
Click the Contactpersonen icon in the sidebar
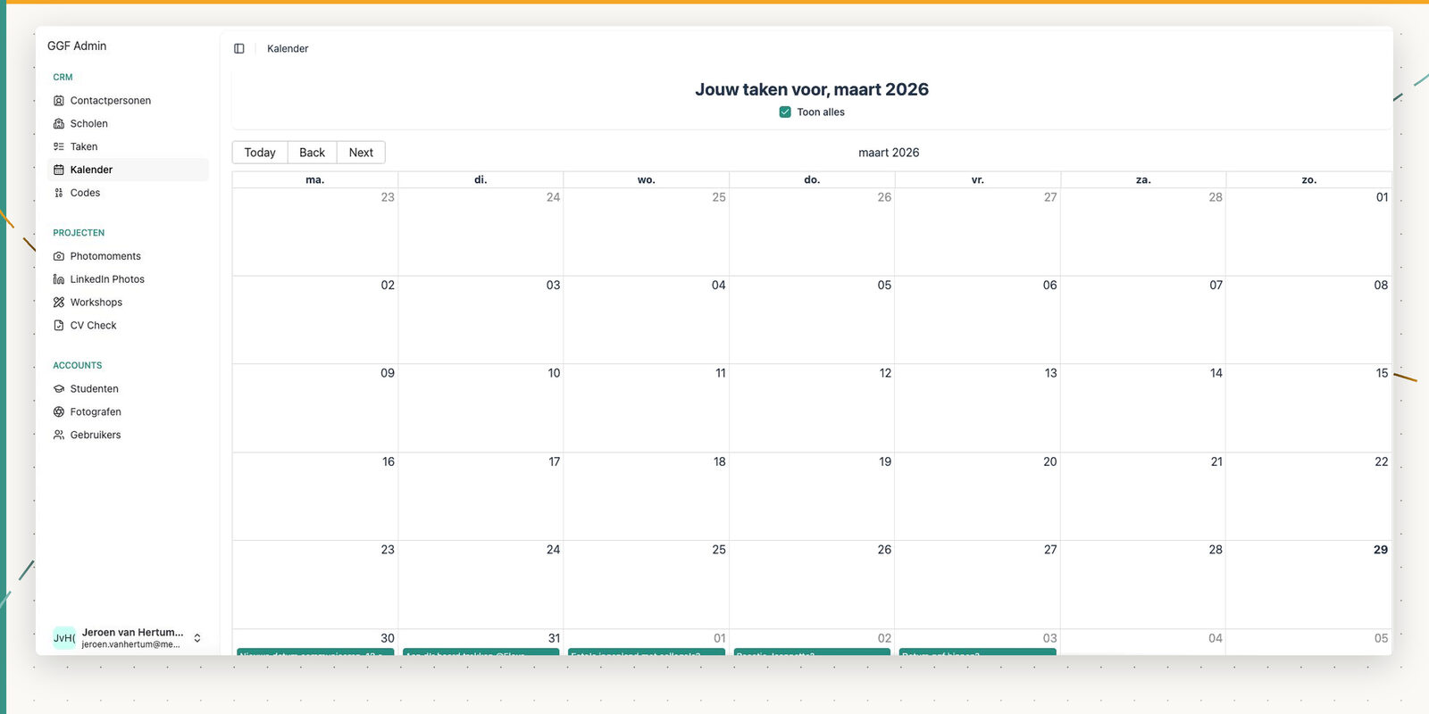pos(59,101)
